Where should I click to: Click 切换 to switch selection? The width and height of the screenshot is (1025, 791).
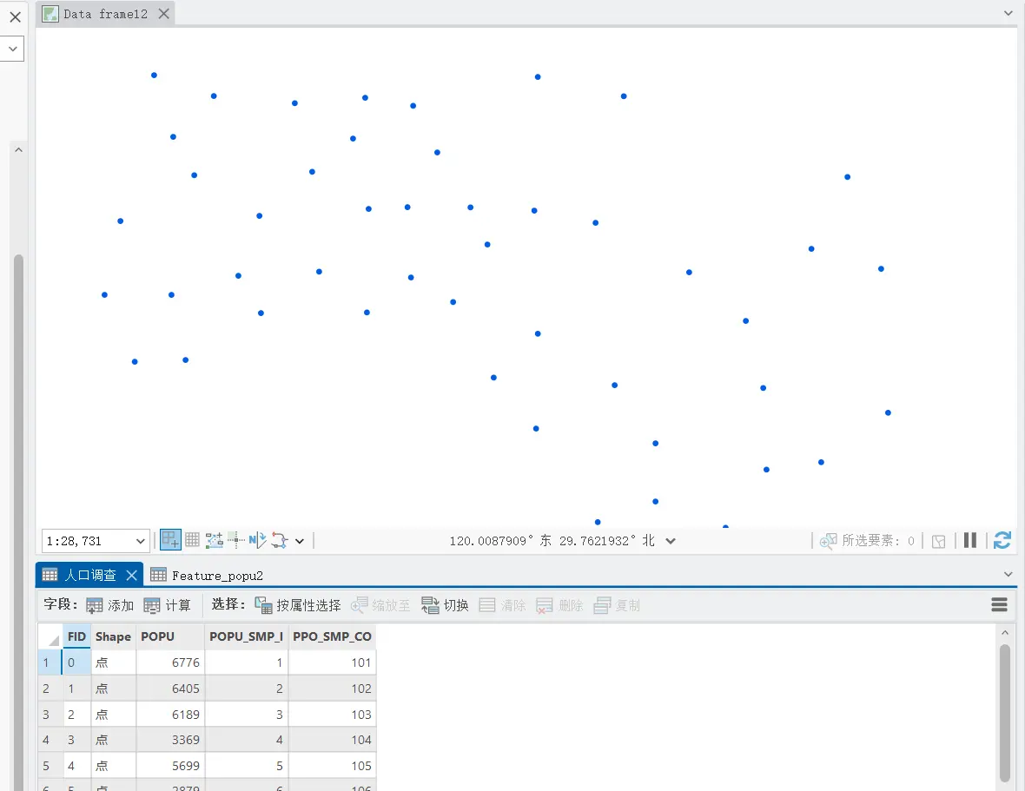[445, 605]
